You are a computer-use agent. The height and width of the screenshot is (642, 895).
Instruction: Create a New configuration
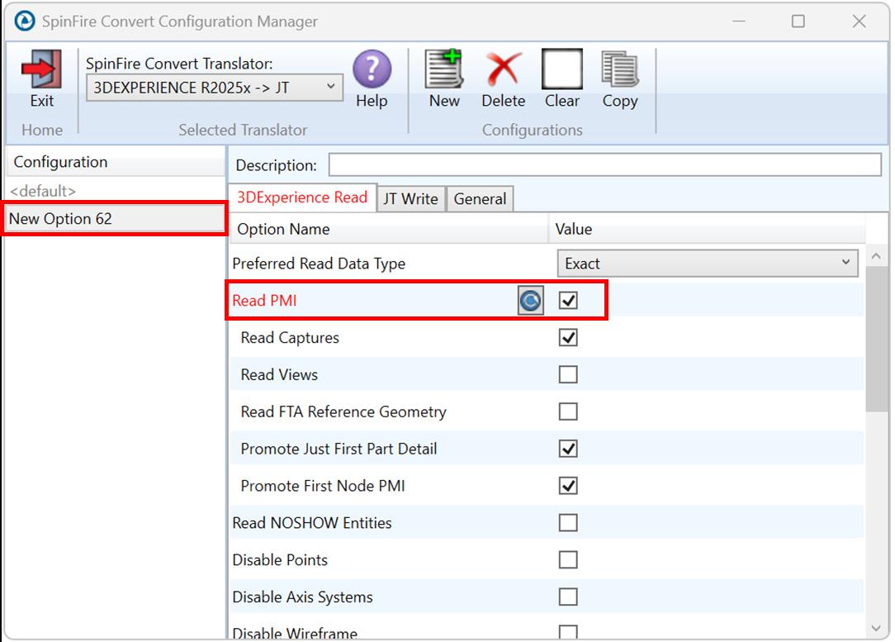(x=443, y=69)
